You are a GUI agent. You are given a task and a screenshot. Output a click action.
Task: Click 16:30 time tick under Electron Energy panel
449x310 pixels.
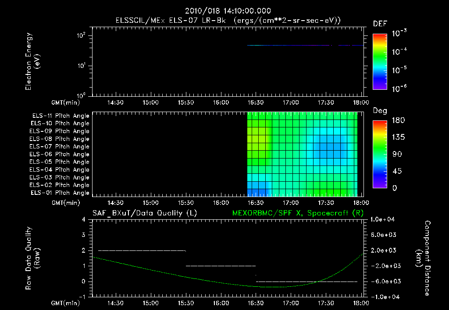256,102
